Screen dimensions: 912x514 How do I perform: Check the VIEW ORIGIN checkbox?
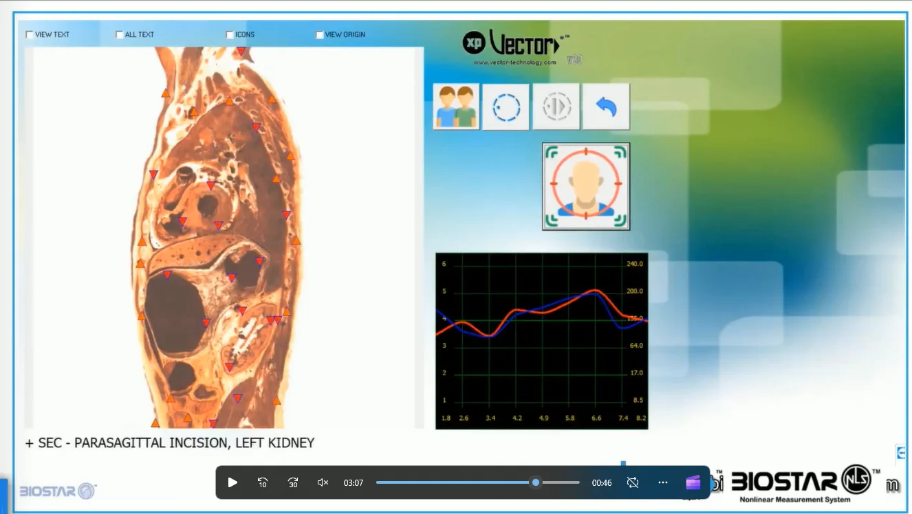click(320, 34)
